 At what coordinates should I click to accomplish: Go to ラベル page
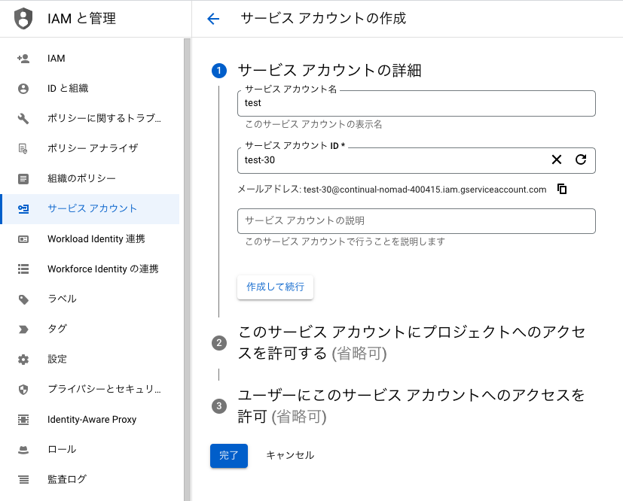(x=90, y=299)
